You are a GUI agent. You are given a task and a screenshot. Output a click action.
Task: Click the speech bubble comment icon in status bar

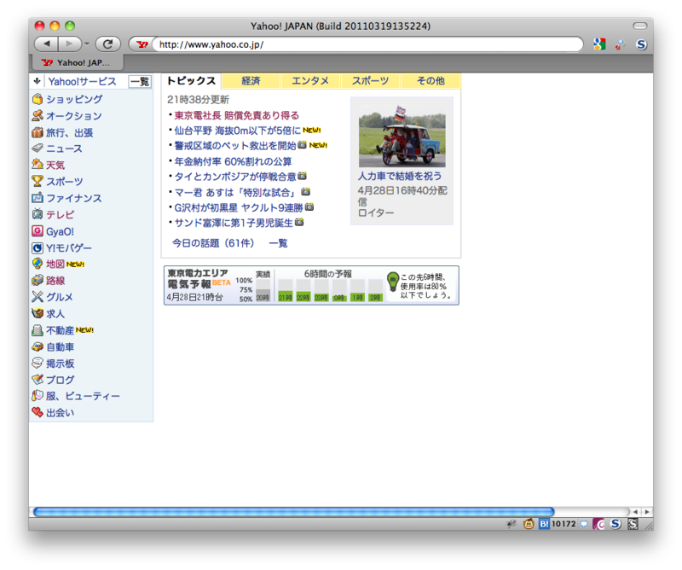584,524
